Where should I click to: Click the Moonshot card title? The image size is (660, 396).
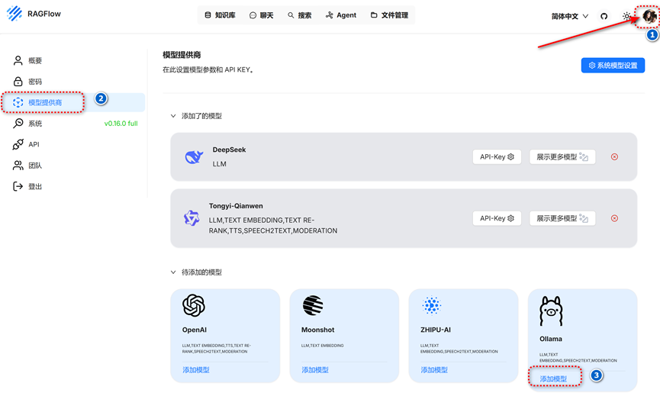point(318,330)
